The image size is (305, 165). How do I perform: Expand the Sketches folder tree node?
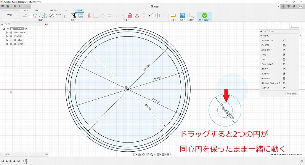tap(7, 44)
